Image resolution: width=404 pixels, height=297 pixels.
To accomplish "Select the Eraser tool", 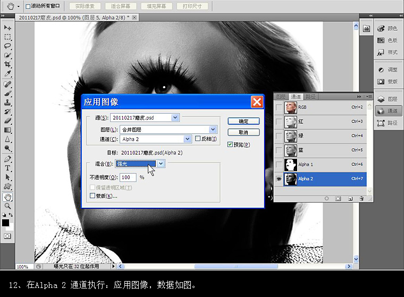I will tap(7, 121).
